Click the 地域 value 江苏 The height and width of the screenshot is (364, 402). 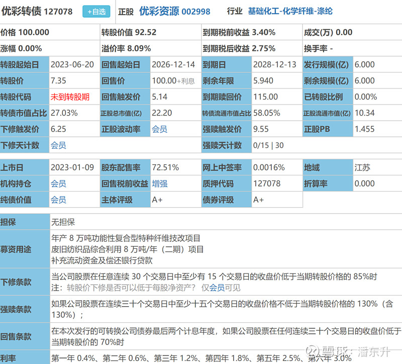(363, 167)
